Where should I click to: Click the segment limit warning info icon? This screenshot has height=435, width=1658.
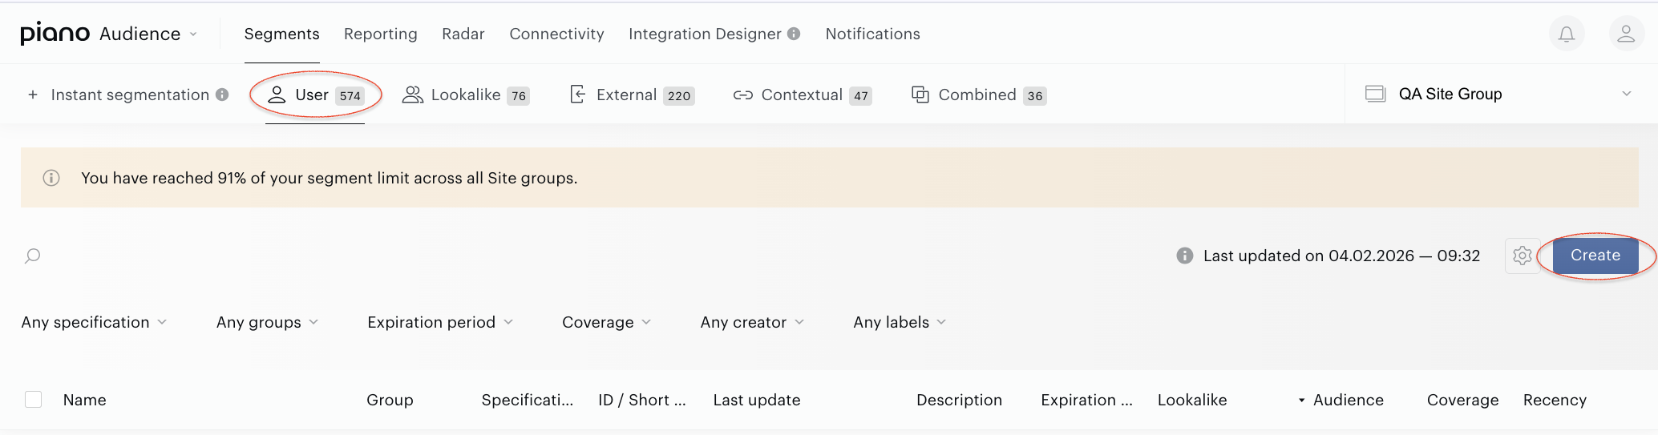[x=51, y=178]
